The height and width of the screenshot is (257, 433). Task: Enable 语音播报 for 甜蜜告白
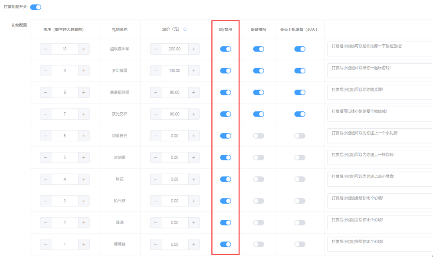point(259,136)
